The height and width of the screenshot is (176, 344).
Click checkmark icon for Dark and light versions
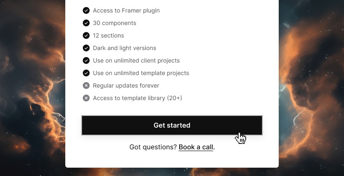(86, 48)
